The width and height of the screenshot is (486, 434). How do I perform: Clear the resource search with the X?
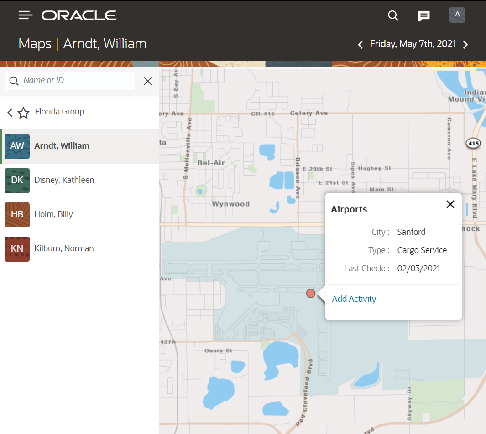[x=147, y=81]
